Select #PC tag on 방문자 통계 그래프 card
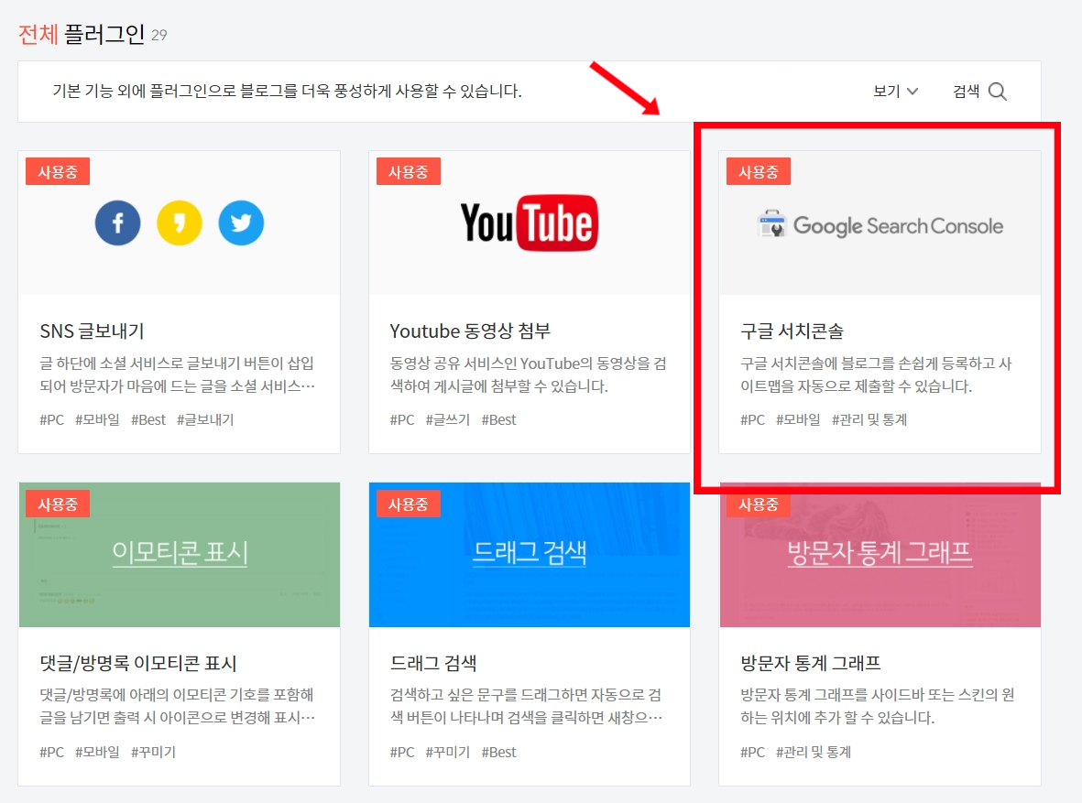Image resolution: width=1082 pixels, height=803 pixels. [753, 752]
